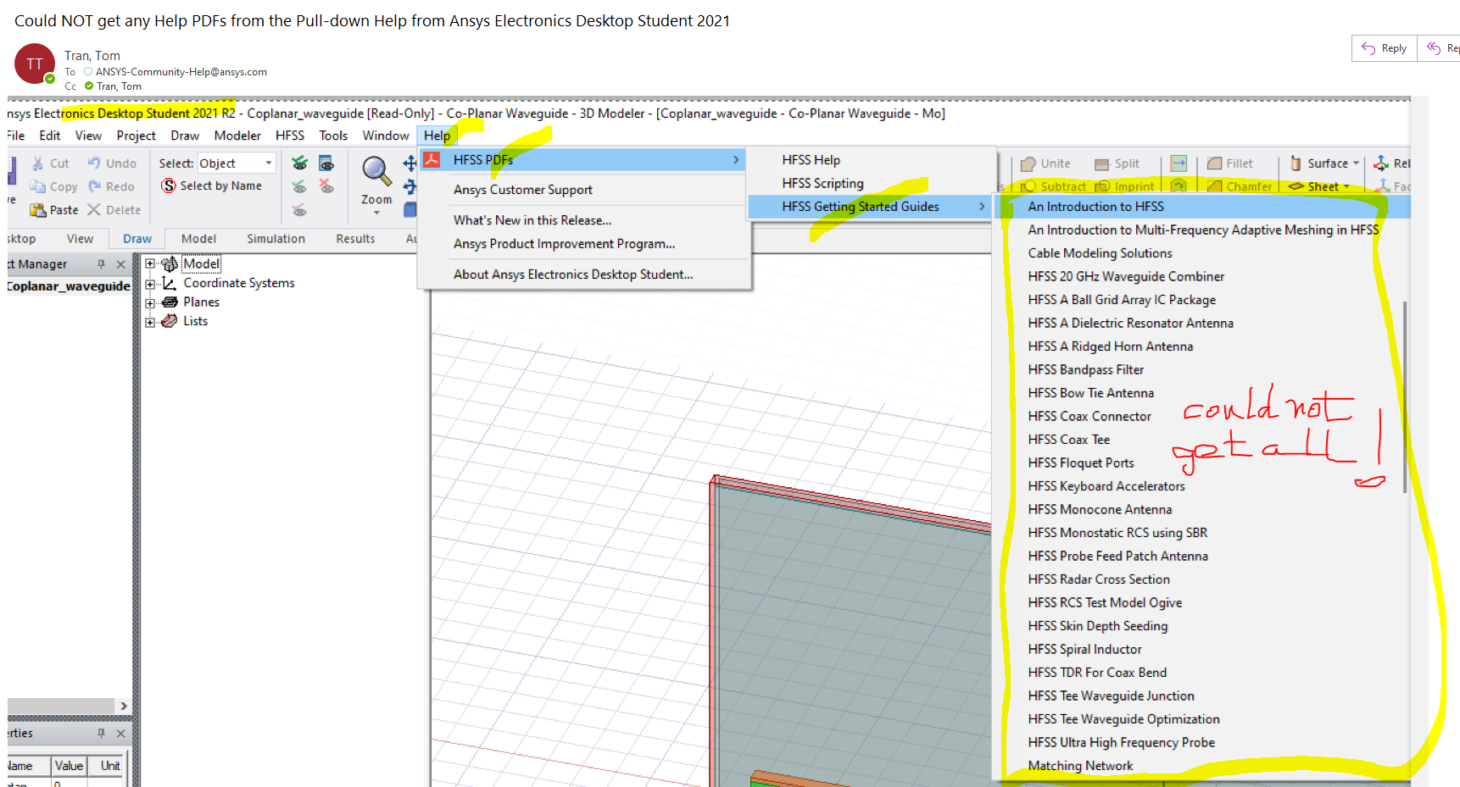Image resolution: width=1460 pixels, height=787 pixels.
Task: Click the Zoom magnifying glass icon
Action: click(x=376, y=172)
